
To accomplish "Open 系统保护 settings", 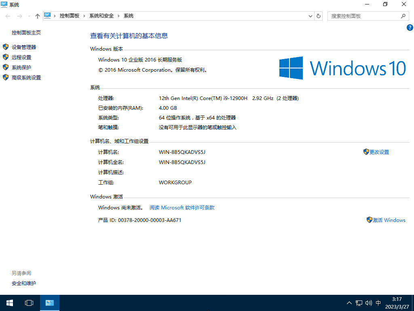I will (x=21, y=67).
